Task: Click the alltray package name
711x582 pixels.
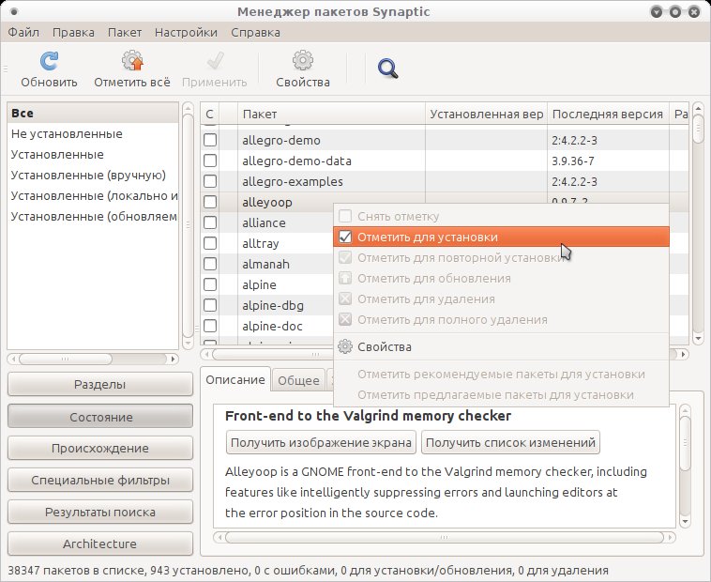Action: coord(260,244)
